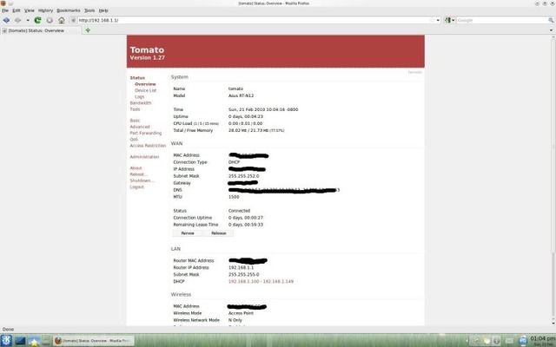This screenshot has height=347, width=556.
Task: Open the Administration section
Action: pyautogui.click(x=144, y=157)
